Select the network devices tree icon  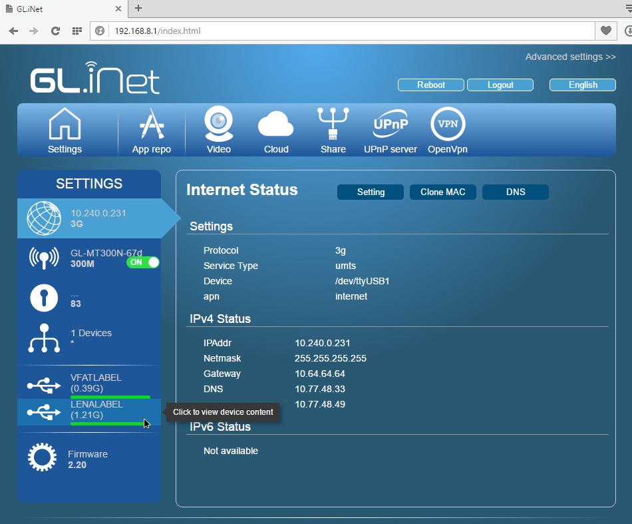[x=44, y=338]
